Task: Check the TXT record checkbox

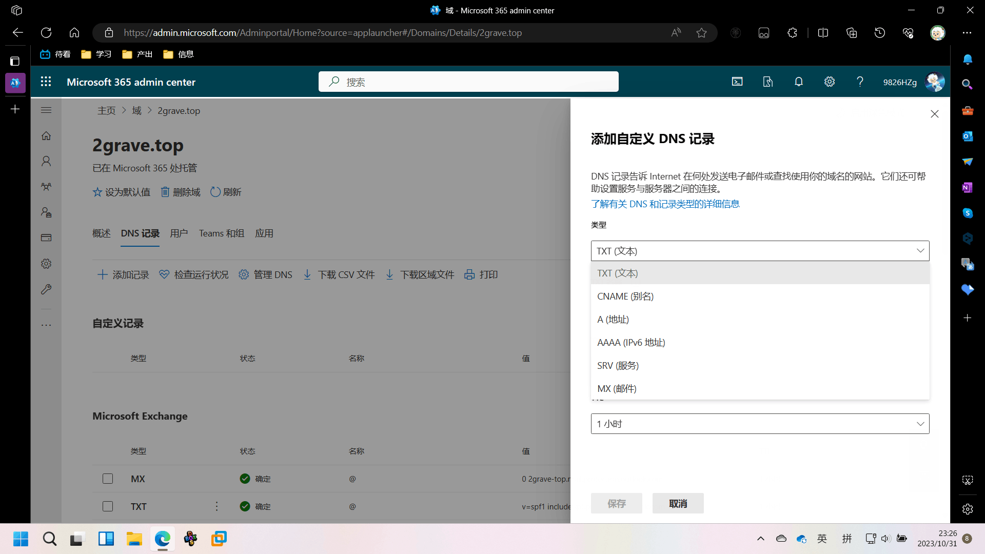Action: (x=108, y=506)
